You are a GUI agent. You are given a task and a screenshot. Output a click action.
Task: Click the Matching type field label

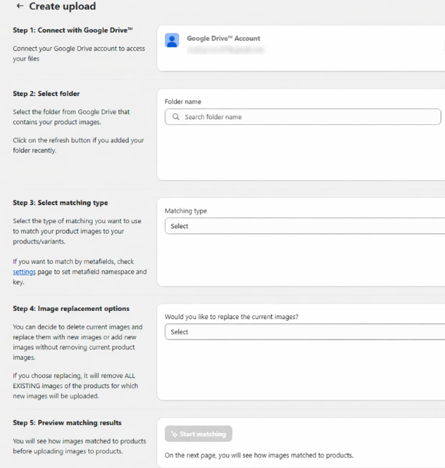[x=186, y=211]
